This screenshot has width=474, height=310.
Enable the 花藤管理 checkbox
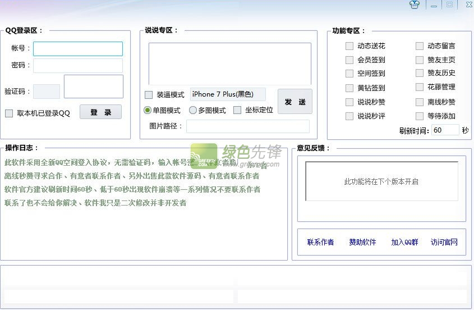(419, 87)
